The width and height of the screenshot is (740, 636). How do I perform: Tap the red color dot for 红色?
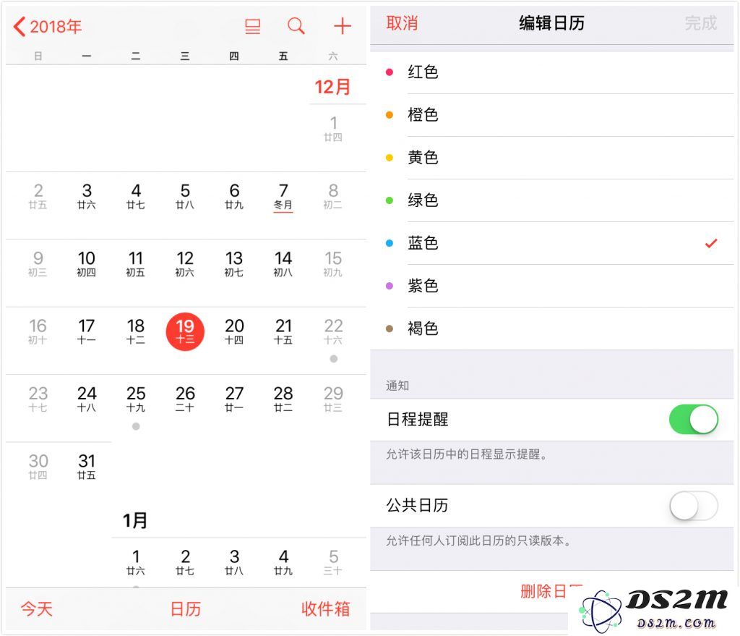coord(390,72)
